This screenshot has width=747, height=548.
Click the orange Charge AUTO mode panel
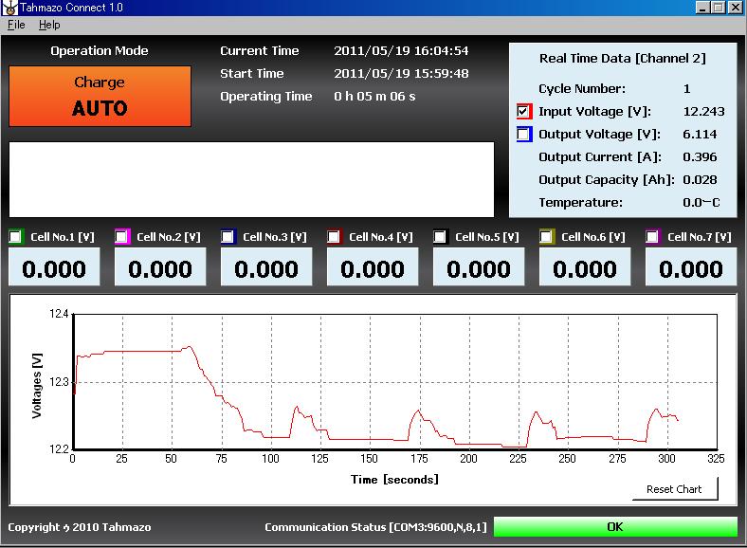[x=100, y=96]
